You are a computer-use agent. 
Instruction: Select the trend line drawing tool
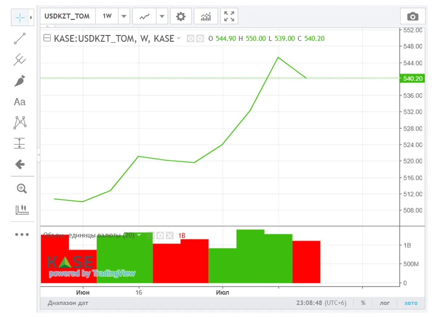click(x=20, y=39)
